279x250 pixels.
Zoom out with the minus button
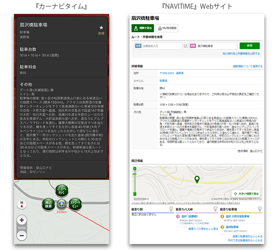click(22, 236)
